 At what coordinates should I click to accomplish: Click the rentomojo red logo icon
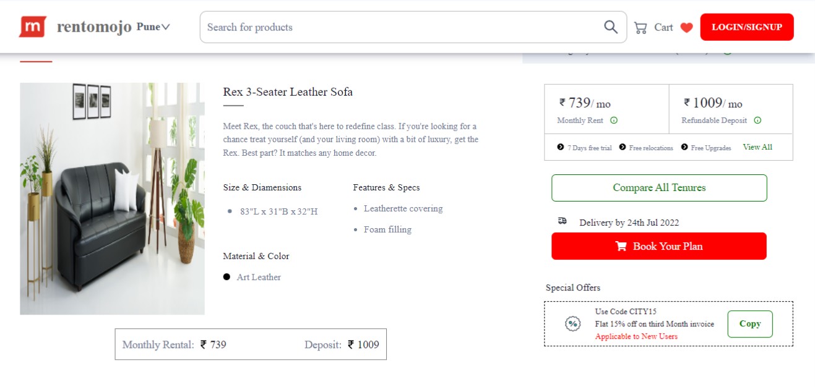(x=33, y=27)
